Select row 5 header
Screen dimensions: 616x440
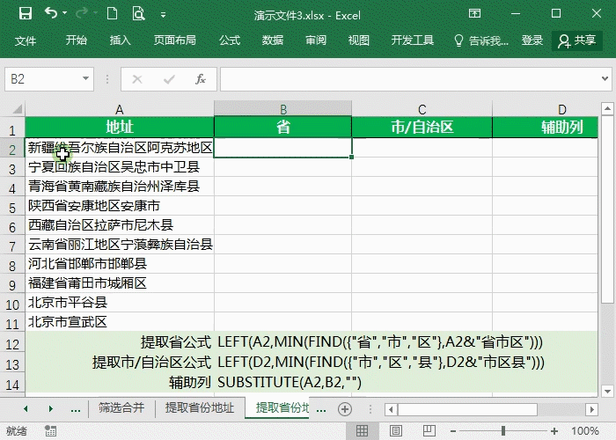click(x=12, y=207)
